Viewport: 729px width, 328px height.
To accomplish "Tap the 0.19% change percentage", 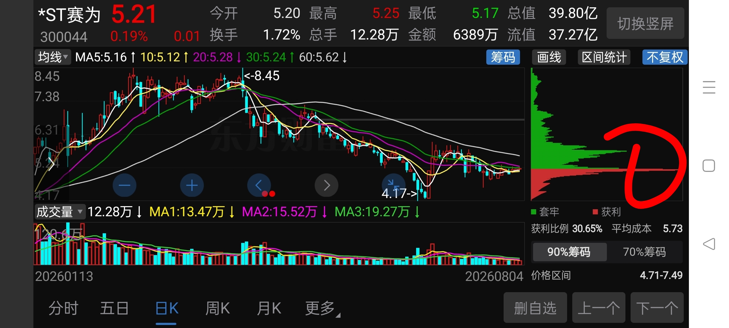I will click(x=129, y=36).
